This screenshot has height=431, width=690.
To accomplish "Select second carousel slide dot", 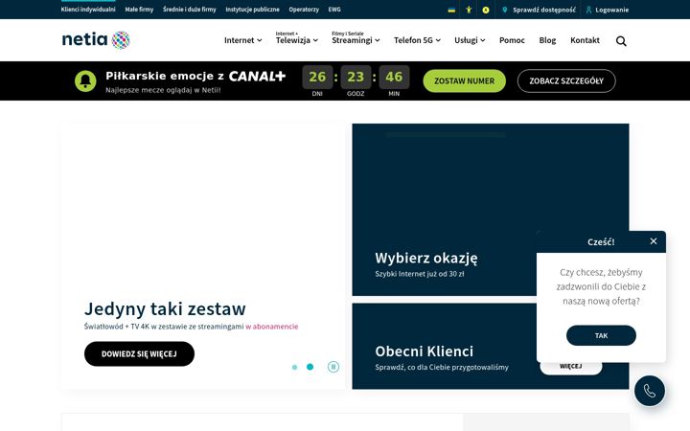I will [x=310, y=366].
